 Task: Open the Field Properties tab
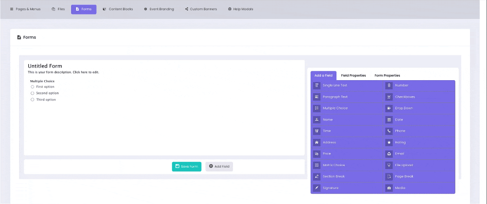click(353, 76)
